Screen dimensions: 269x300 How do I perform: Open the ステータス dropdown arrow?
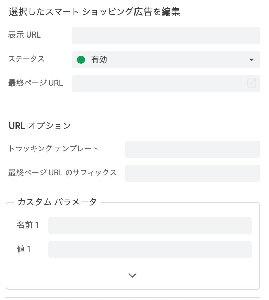pyautogui.click(x=252, y=60)
